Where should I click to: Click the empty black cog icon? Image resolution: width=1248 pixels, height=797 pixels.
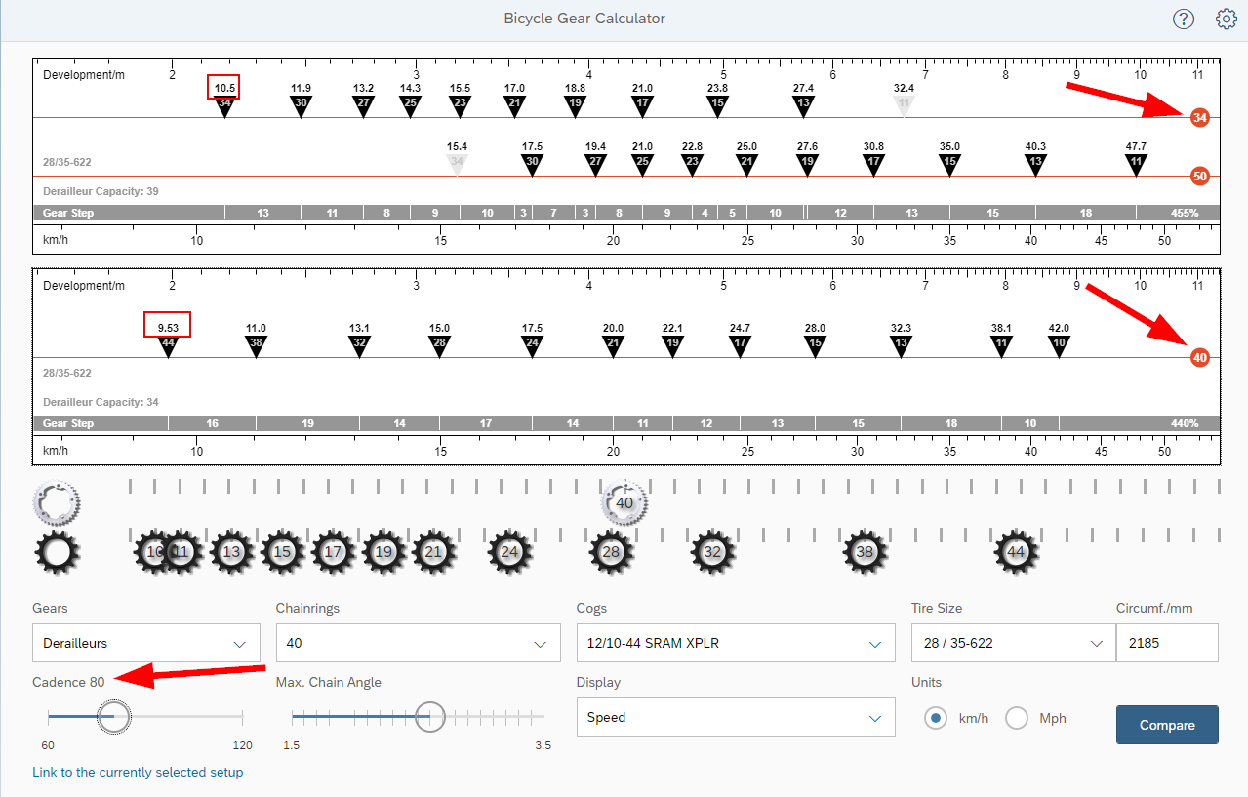point(57,552)
